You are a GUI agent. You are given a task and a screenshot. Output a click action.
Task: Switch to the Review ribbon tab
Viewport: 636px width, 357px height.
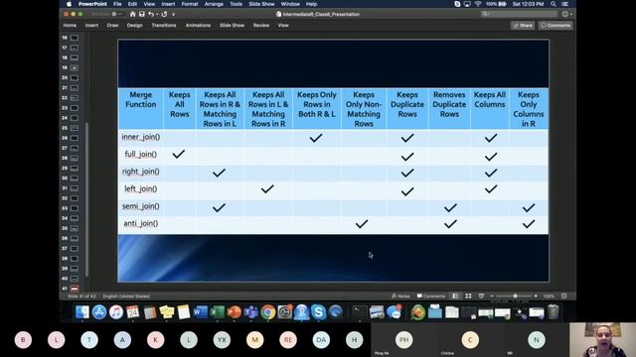click(261, 25)
